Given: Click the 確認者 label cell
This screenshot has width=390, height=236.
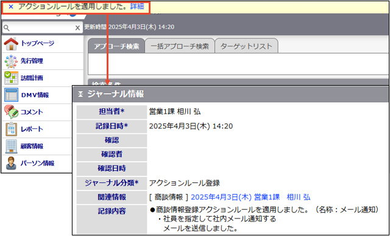Looking at the screenshot, I should [112, 154].
